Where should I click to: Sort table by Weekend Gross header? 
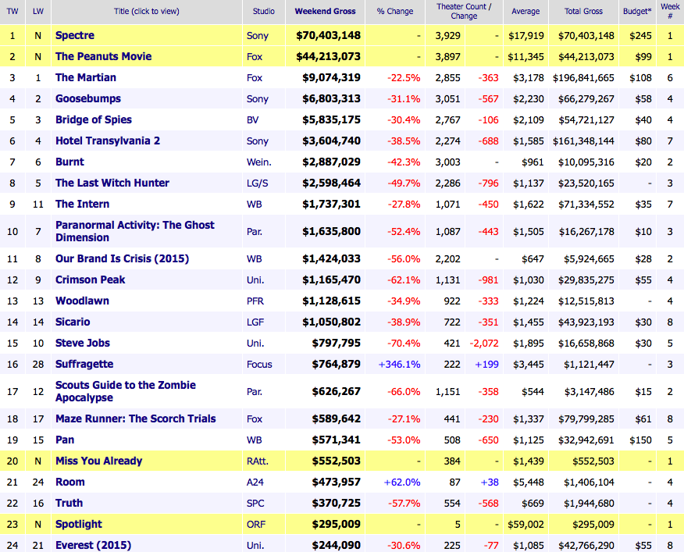tap(325, 12)
